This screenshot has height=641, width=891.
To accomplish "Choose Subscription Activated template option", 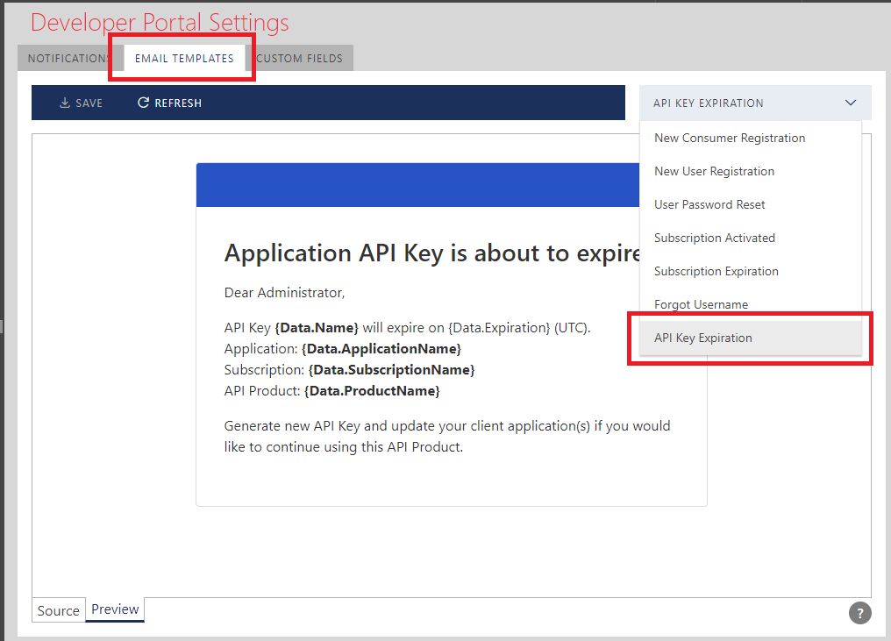I will [x=715, y=238].
